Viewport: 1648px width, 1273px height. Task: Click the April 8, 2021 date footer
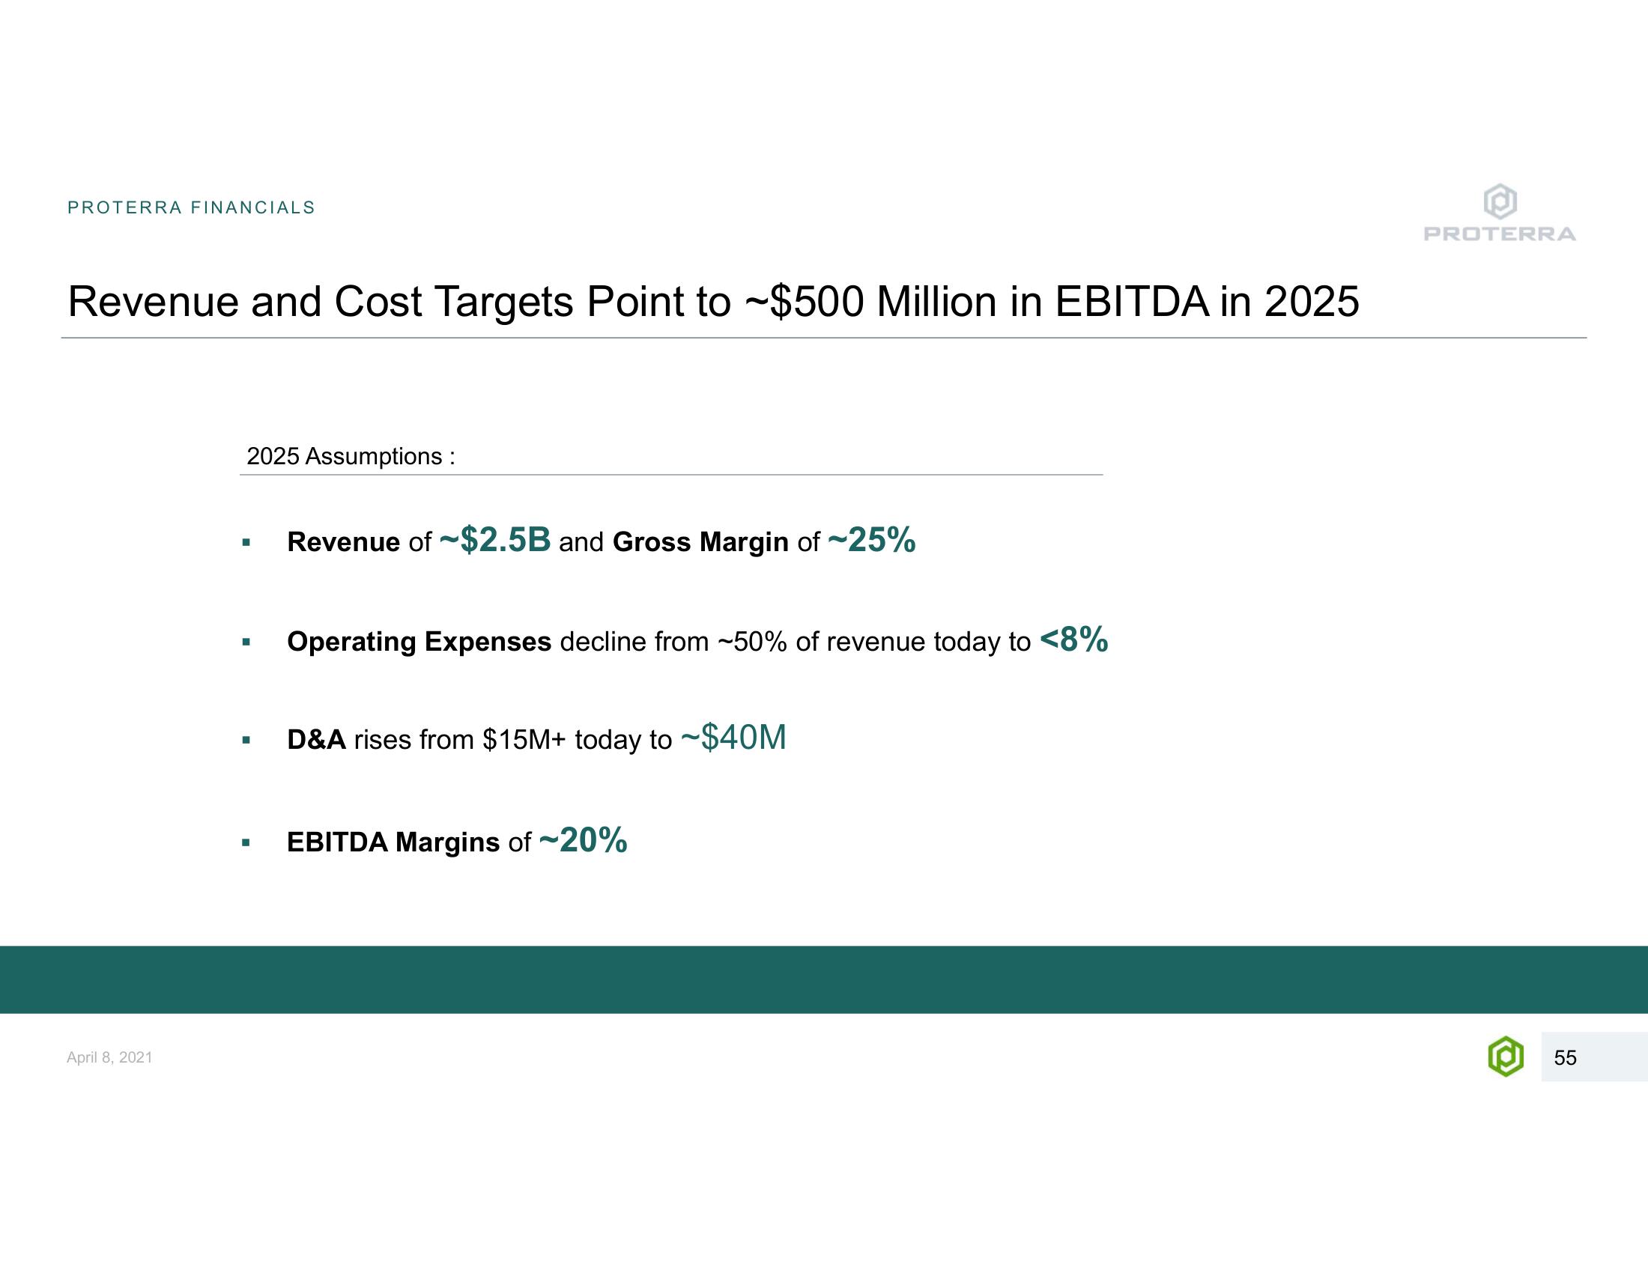pos(109,1057)
